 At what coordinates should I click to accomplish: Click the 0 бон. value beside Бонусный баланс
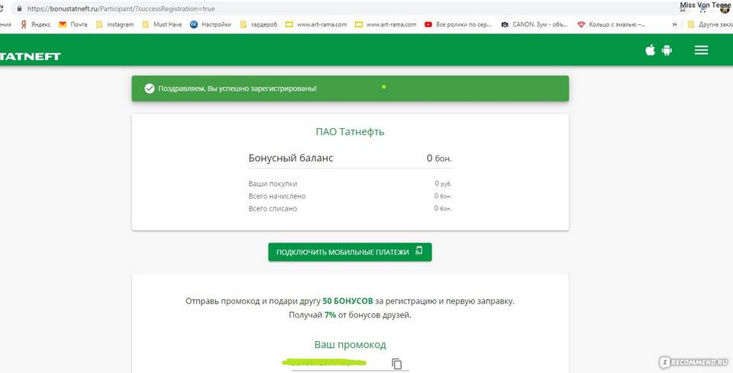439,158
